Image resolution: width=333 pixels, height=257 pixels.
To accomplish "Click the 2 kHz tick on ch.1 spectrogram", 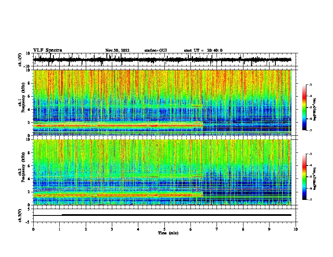I will coord(29,122).
